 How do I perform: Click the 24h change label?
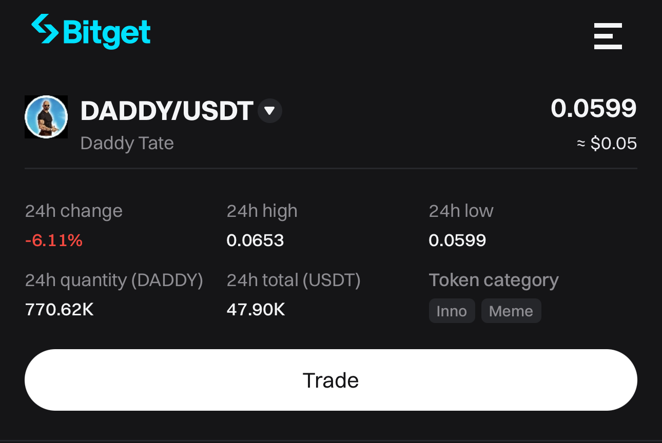[x=74, y=211]
